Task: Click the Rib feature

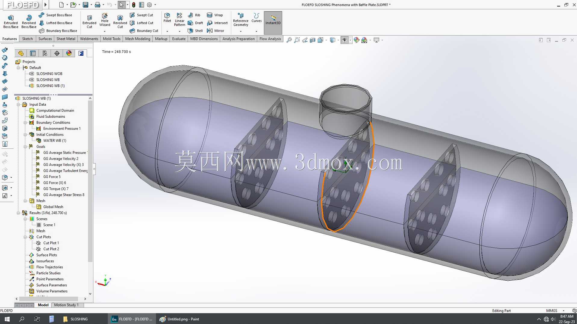Action: point(194,15)
